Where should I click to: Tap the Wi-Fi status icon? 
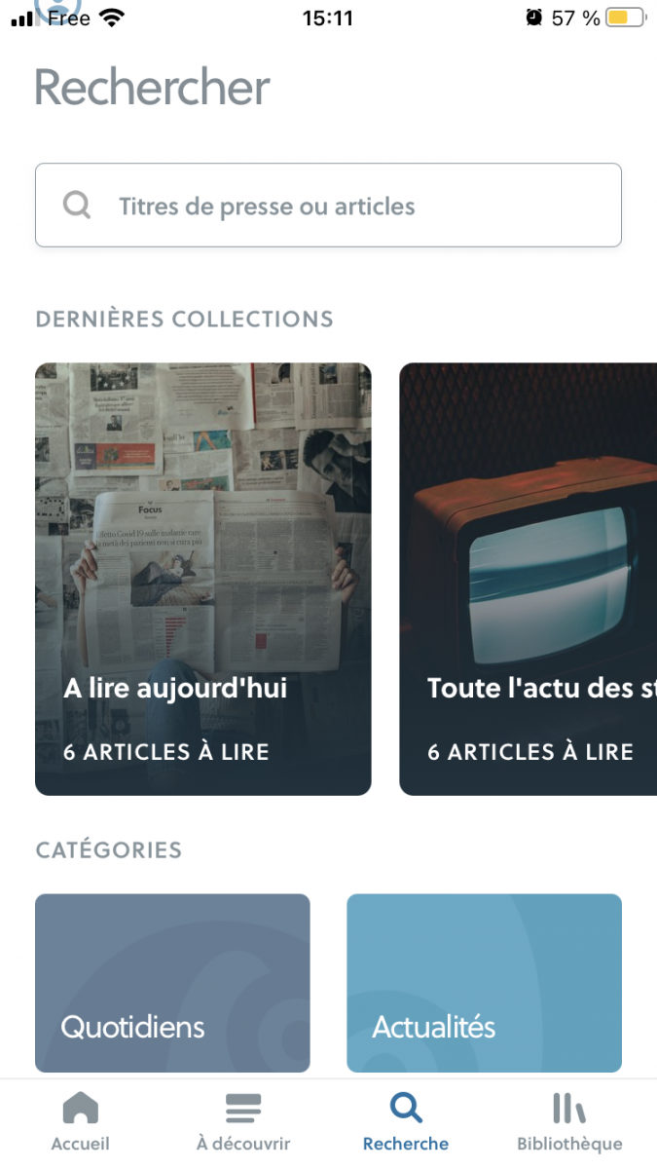[113, 18]
